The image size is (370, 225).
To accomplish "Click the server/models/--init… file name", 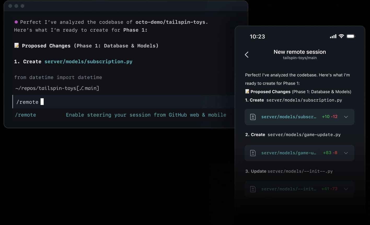I will click(289, 189).
